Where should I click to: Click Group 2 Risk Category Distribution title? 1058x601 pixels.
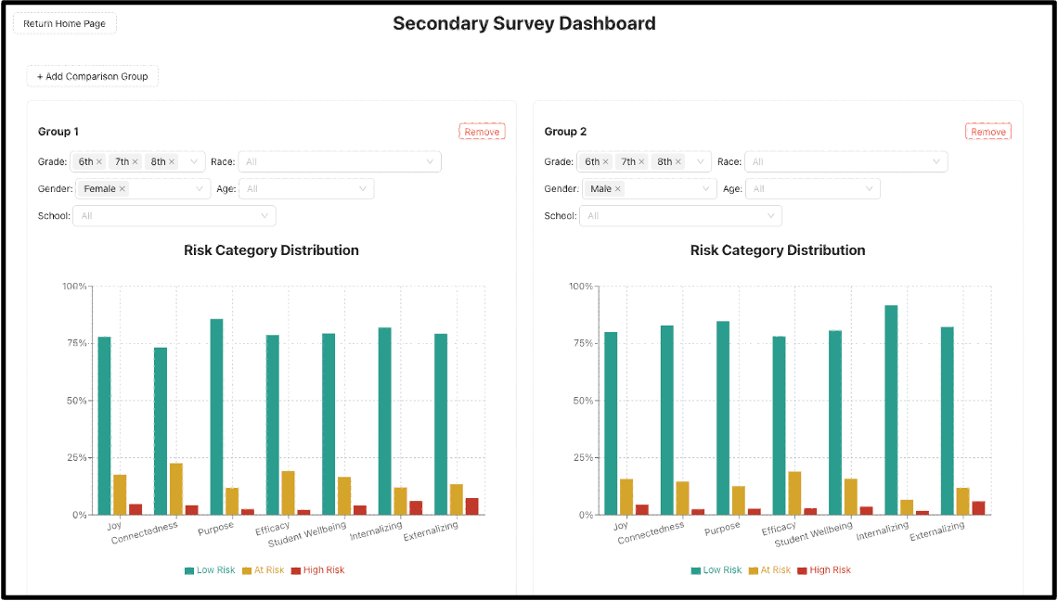tap(778, 250)
